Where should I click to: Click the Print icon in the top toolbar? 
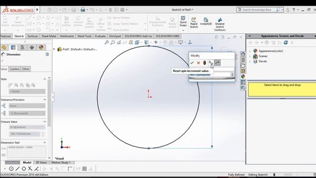click(x=82, y=10)
